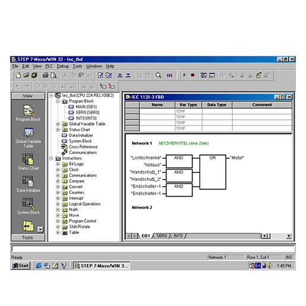Expand the Clock instruction folder
The height and width of the screenshot is (306, 306).
point(58,170)
